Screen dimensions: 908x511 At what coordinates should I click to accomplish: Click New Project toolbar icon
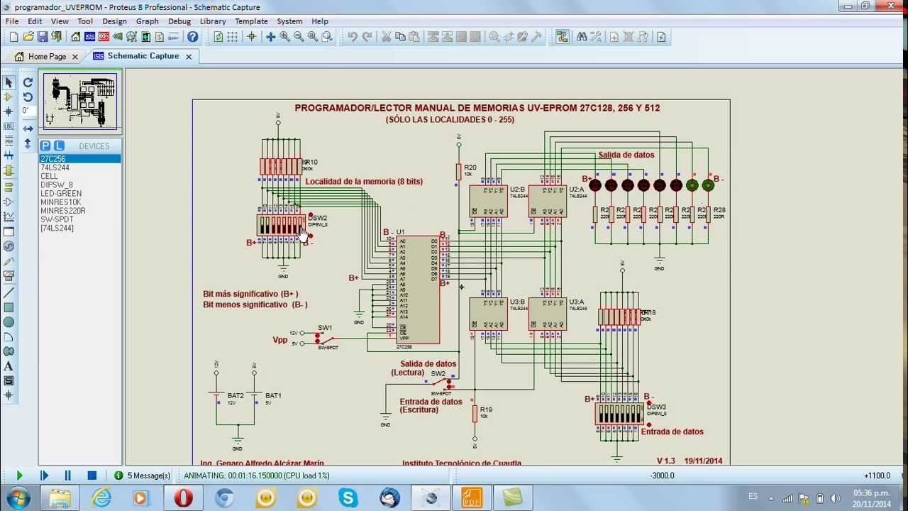[13, 37]
